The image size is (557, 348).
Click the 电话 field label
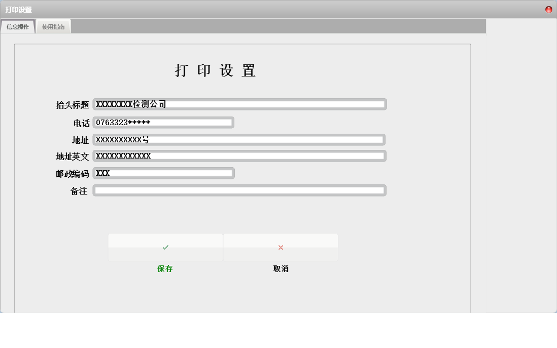pyautogui.click(x=81, y=122)
